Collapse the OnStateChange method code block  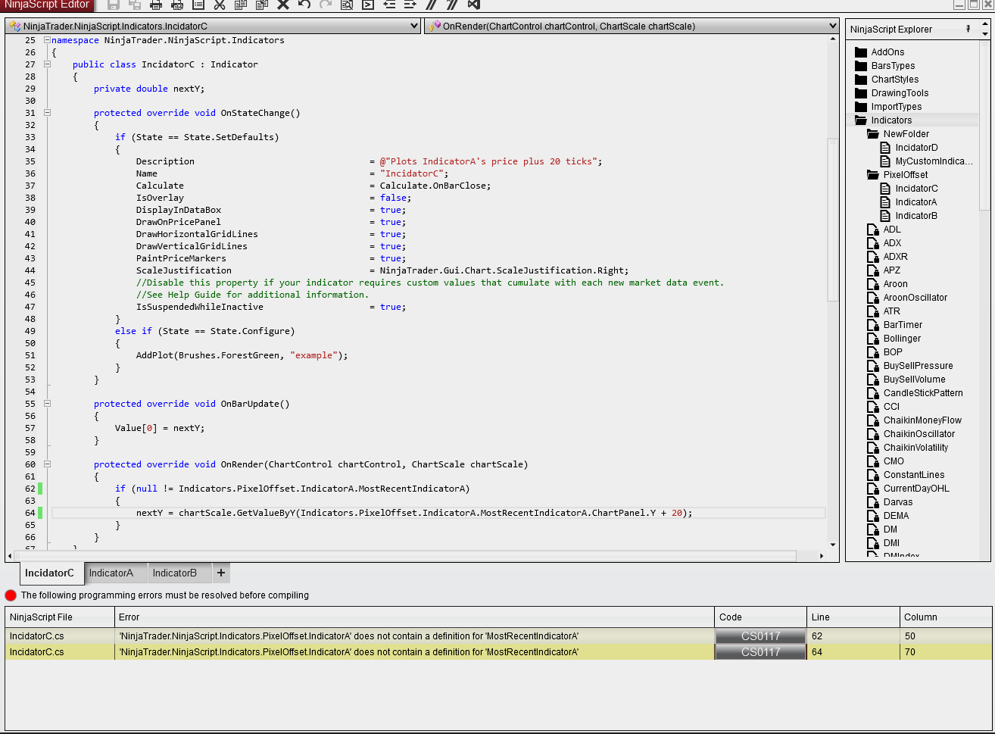click(47, 113)
